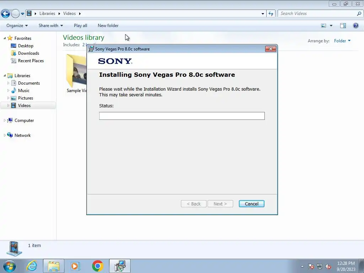
Task: Click the Back navigation arrow in Explorer
Action: click(x=6, y=14)
